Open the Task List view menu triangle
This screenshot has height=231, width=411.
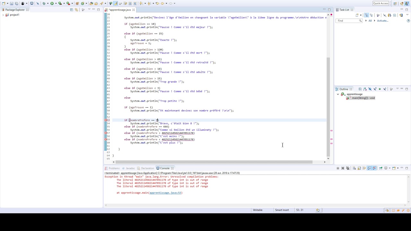(x=407, y=15)
